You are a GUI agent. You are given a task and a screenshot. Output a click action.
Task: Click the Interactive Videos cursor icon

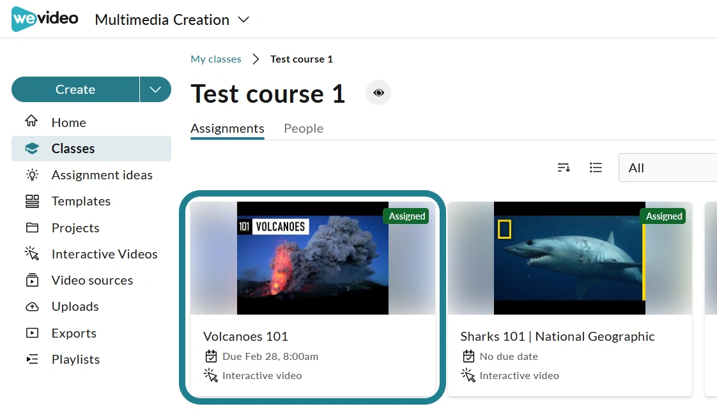tap(32, 253)
